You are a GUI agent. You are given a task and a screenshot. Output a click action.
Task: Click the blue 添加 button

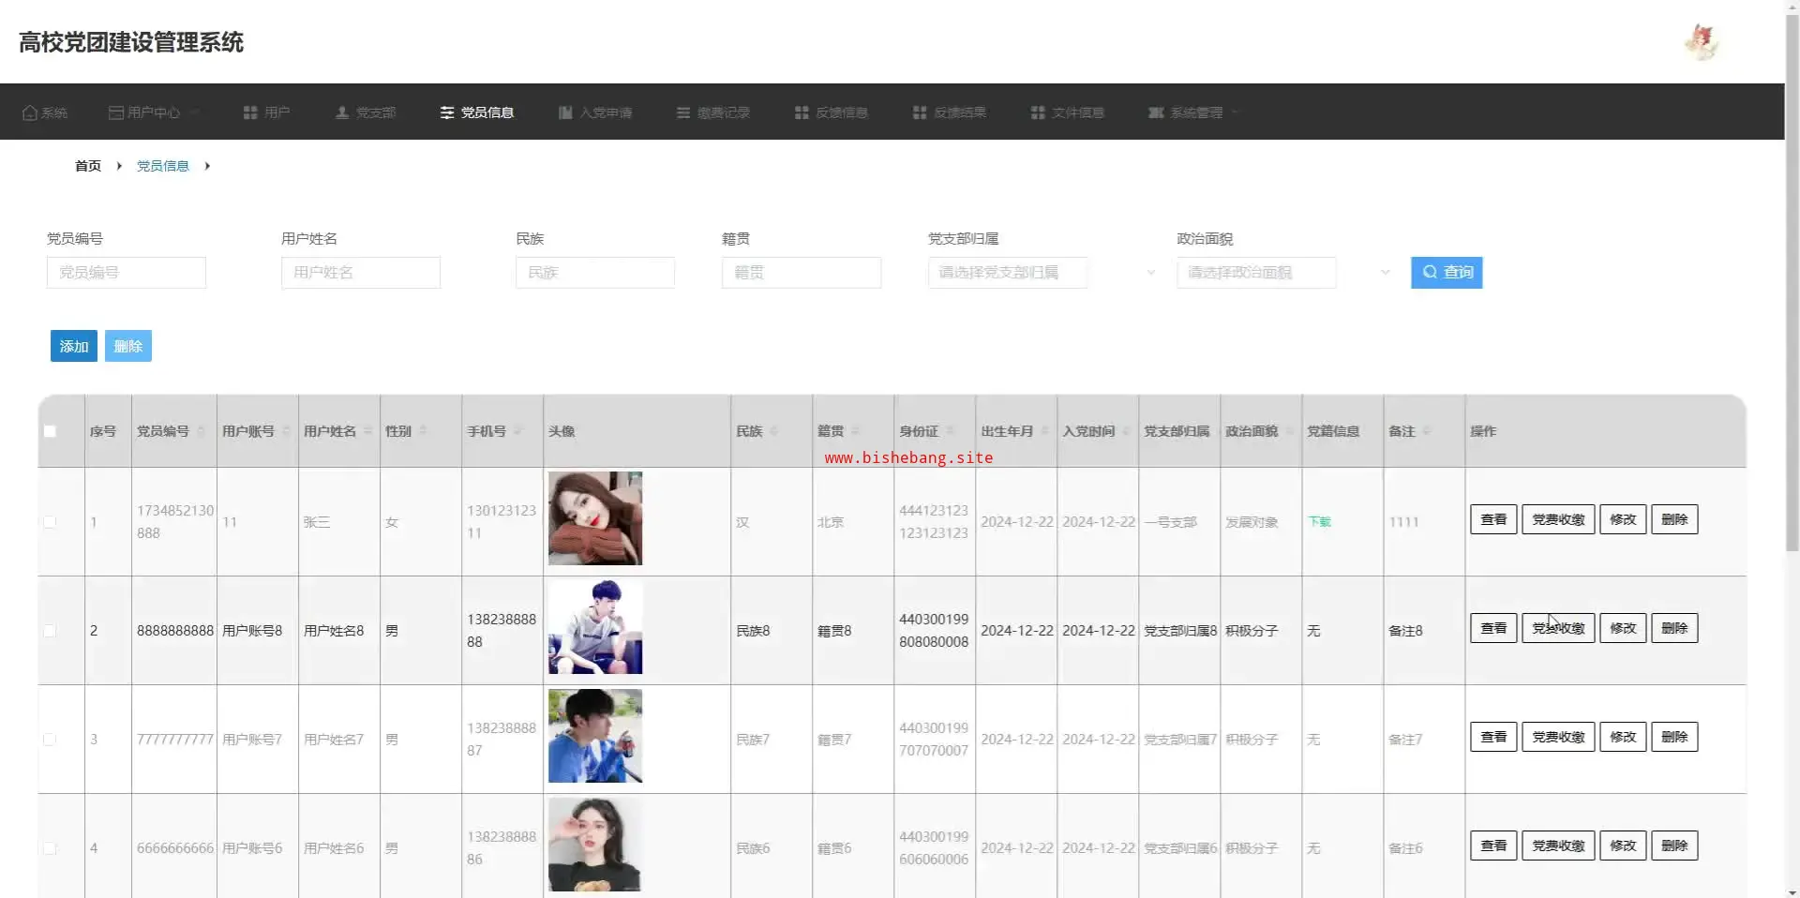pyautogui.click(x=74, y=346)
